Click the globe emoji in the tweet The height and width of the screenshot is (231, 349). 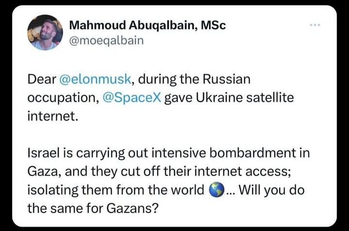(217, 190)
